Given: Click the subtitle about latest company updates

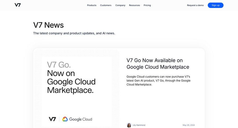Looking at the screenshot, I should point(74,33).
